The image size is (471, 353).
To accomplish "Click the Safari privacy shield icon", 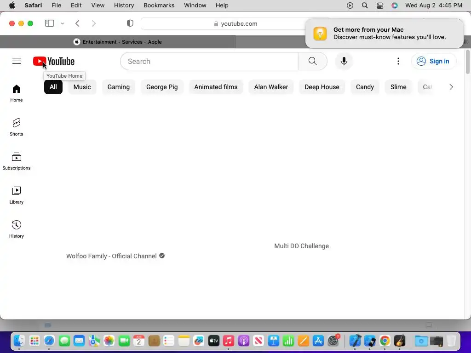I will [x=130, y=23].
